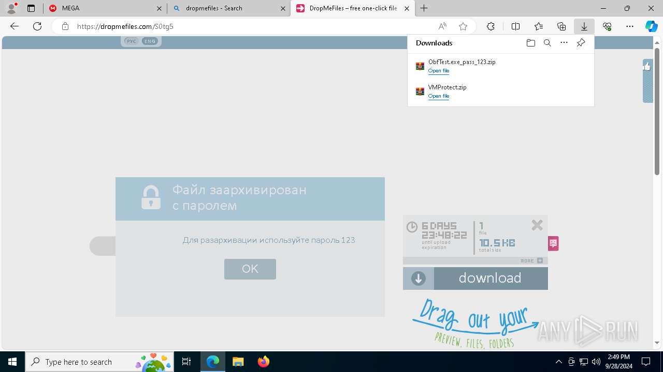Open Copilot sidebar icon

tap(651, 26)
